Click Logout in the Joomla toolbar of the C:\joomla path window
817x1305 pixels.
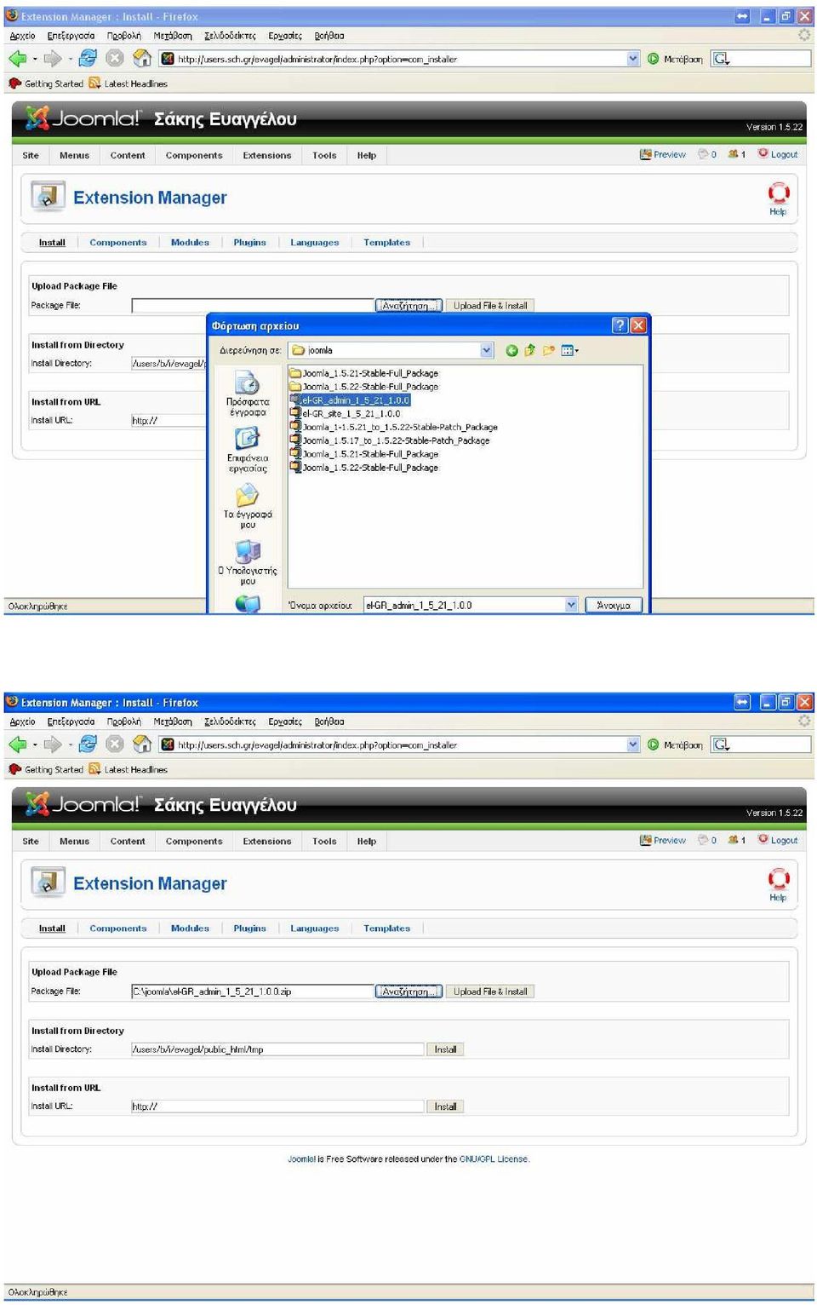778,840
